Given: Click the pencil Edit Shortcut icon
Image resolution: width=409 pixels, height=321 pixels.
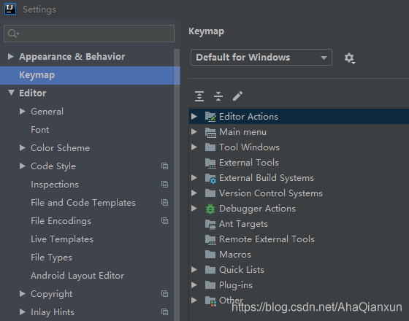Looking at the screenshot, I should (x=237, y=96).
